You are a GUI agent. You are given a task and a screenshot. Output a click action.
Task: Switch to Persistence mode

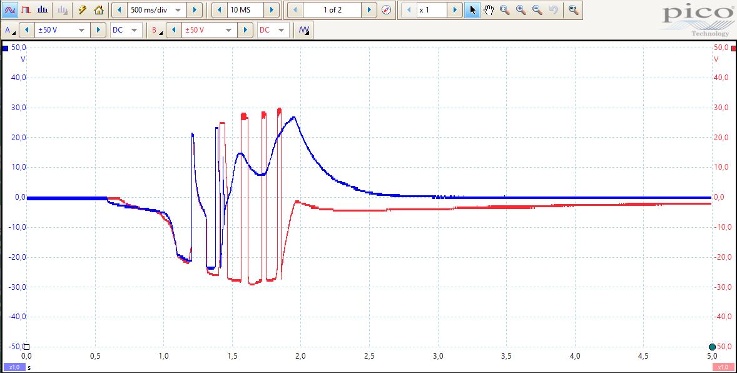pyautogui.click(x=26, y=9)
